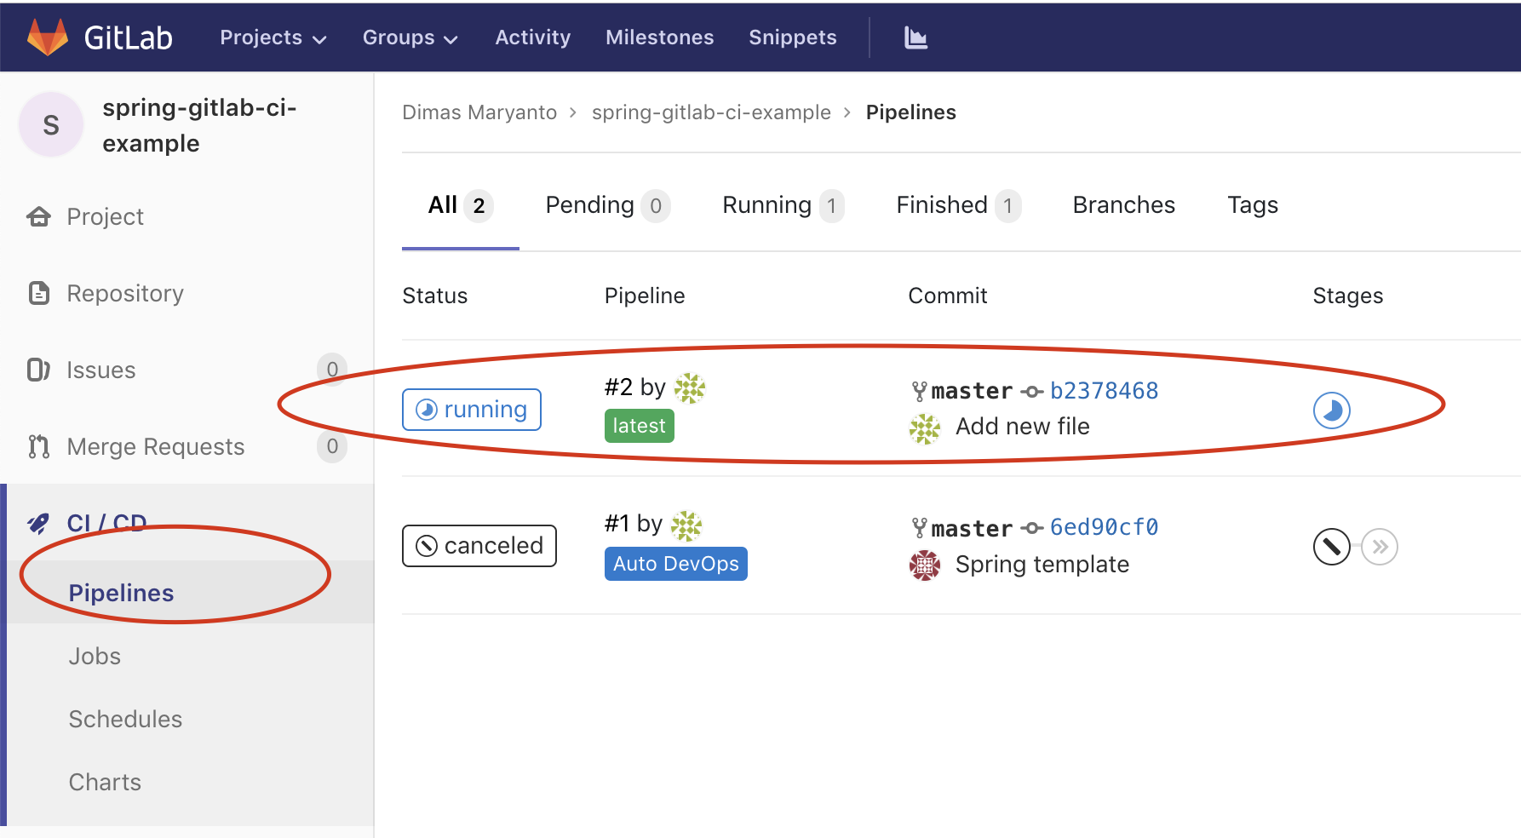Open Issues in the sidebar
This screenshot has height=838, width=1521.
point(101,370)
